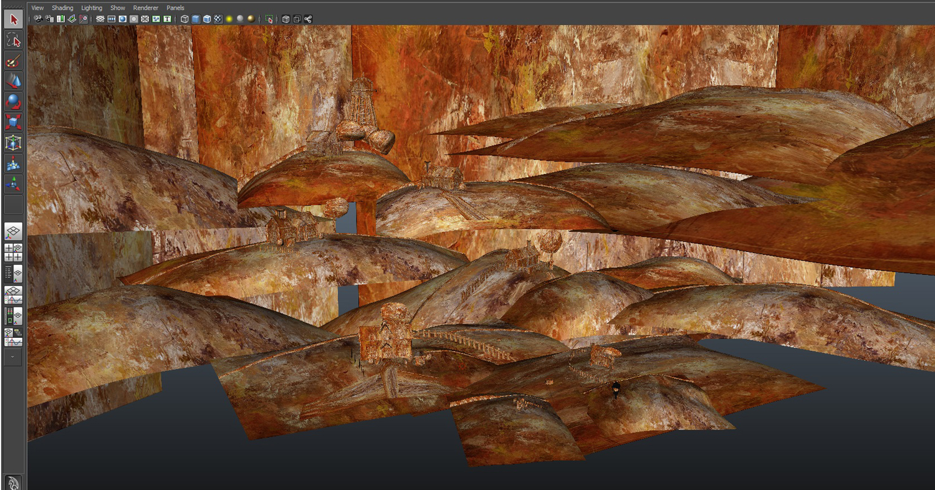Expand the panel layout options arrow
This screenshot has height=490, width=935.
[x=13, y=358]
